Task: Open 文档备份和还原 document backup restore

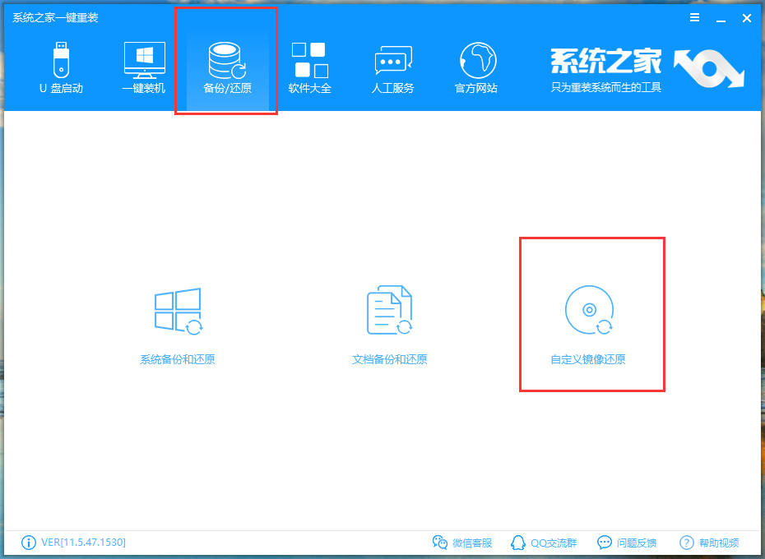Action: click(x=388, y=321)
